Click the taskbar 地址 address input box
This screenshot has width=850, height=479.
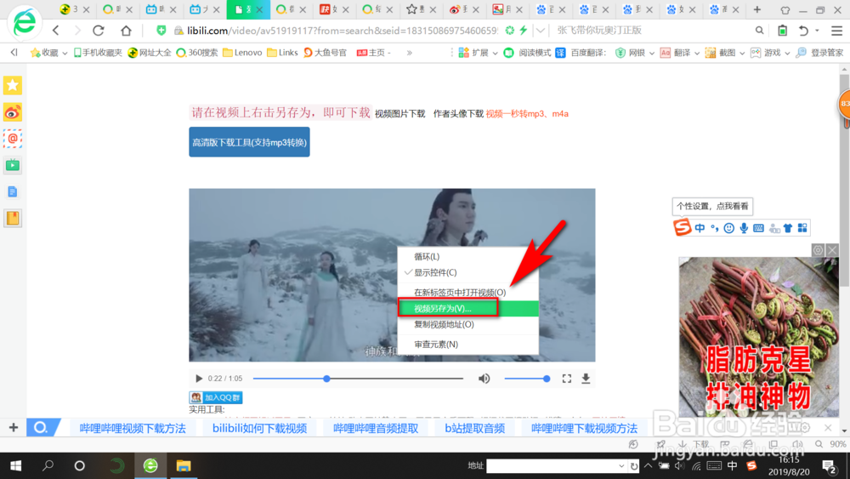[552, 466]
